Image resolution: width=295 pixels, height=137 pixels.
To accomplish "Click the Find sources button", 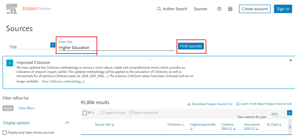I will (191, 46).
